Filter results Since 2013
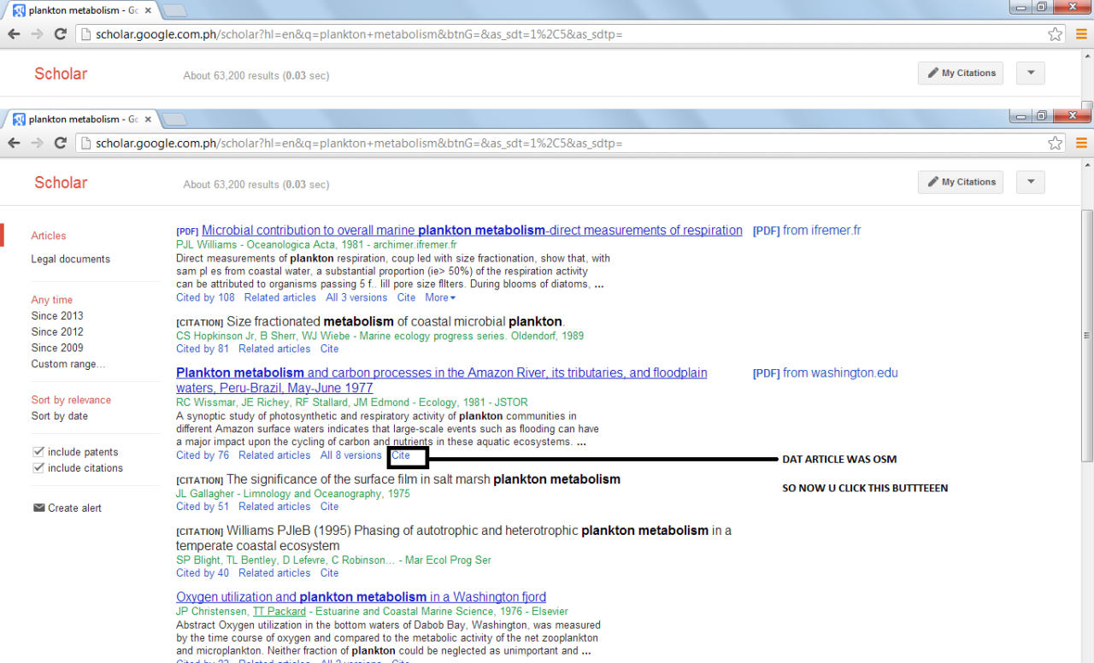 point(57,316)
